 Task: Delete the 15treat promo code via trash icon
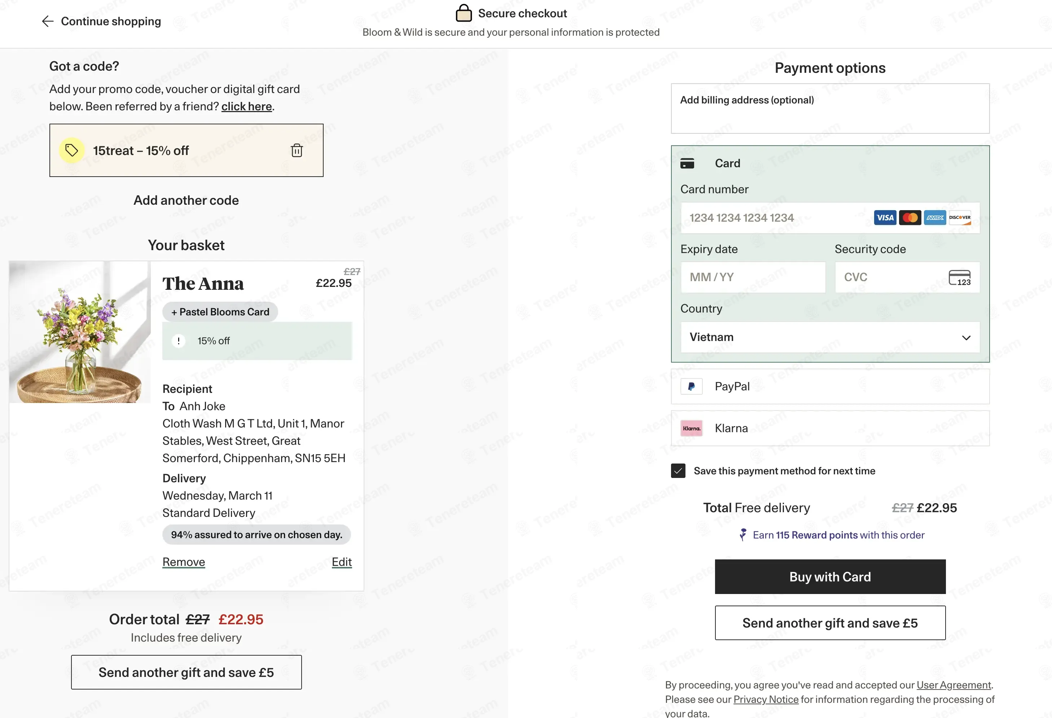[x=297, y=150]
